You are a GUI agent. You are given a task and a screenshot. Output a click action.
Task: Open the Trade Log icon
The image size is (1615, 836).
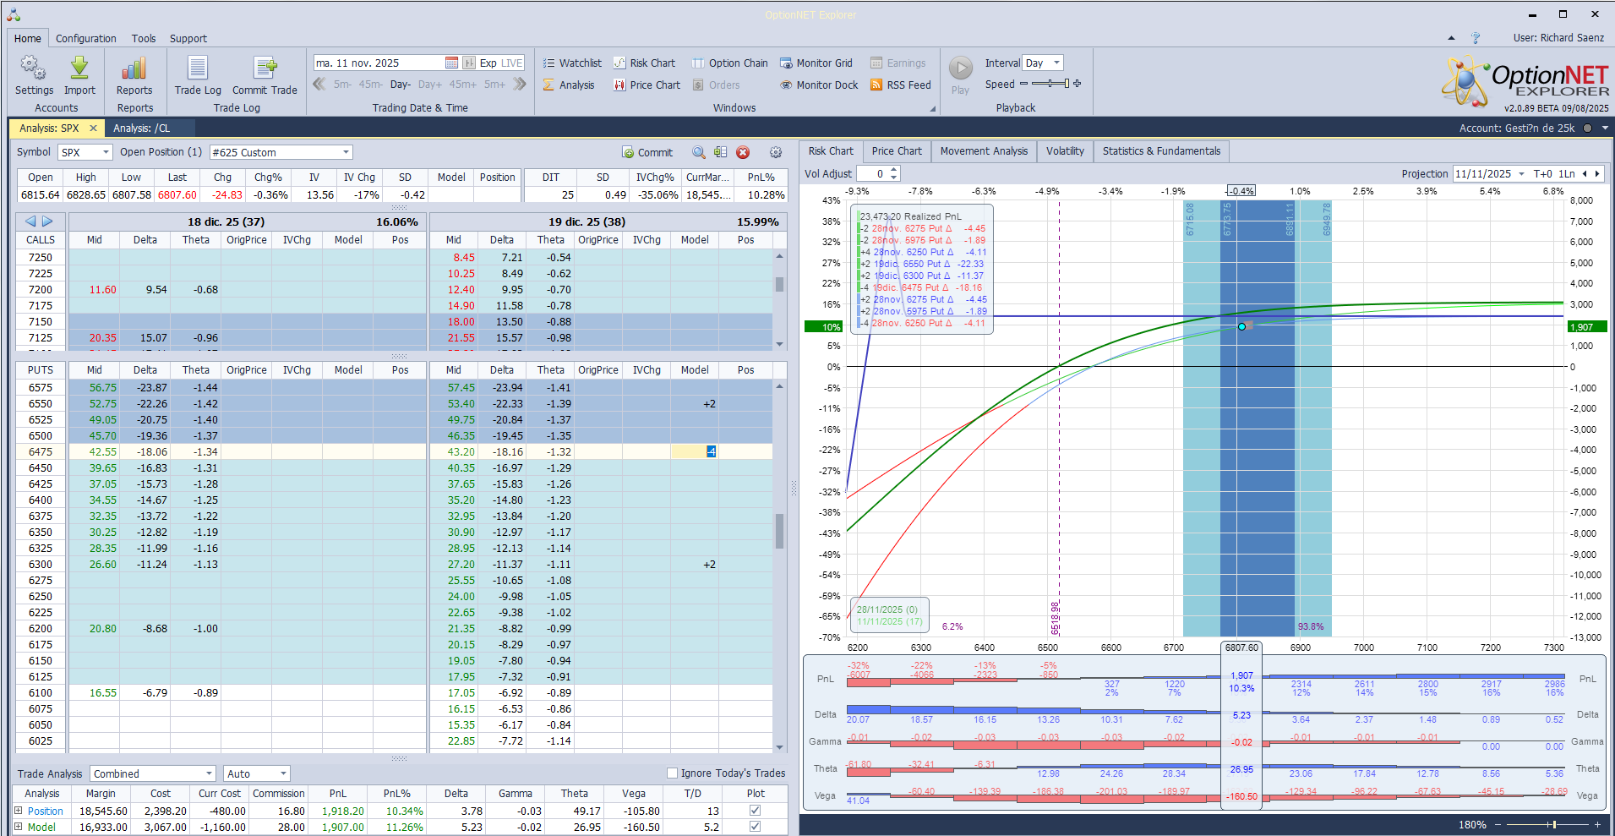[198, 68]
